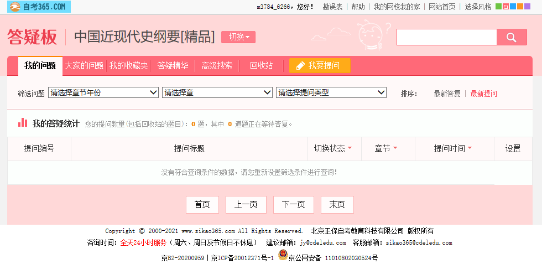The height and width of the screenshot is (269, 542).
Task: Open the 请选择章节年份 dropdown
Action: (x=103, y=92)
